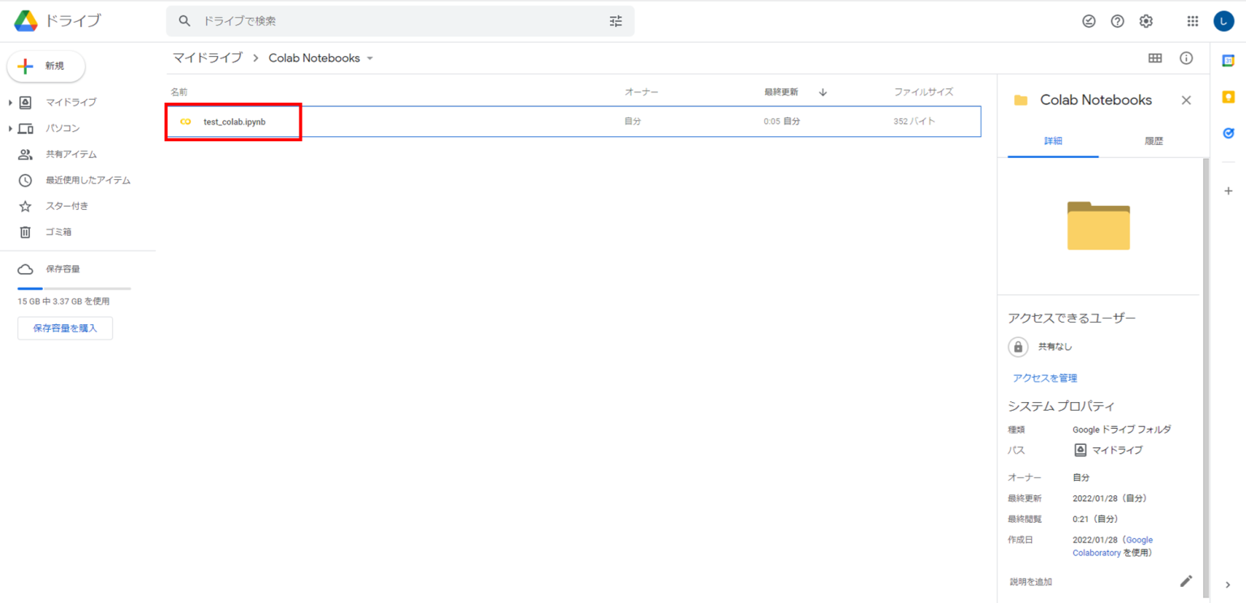Open Google Tasks side panel
The height and width of the screenshot is (603, 1246).
[x=1228, y=133]
